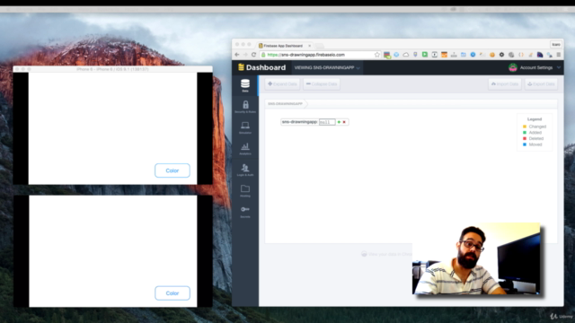Go back with the browser back arrow
Screen dimensions: 575x323
(x=237, y=55)
